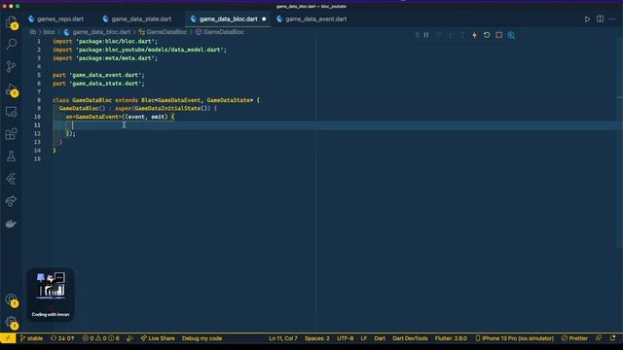This screenshot has width=623, height=350.
Task: Open Dart DevTools from status bar
Action: click(x=410, y=338)
